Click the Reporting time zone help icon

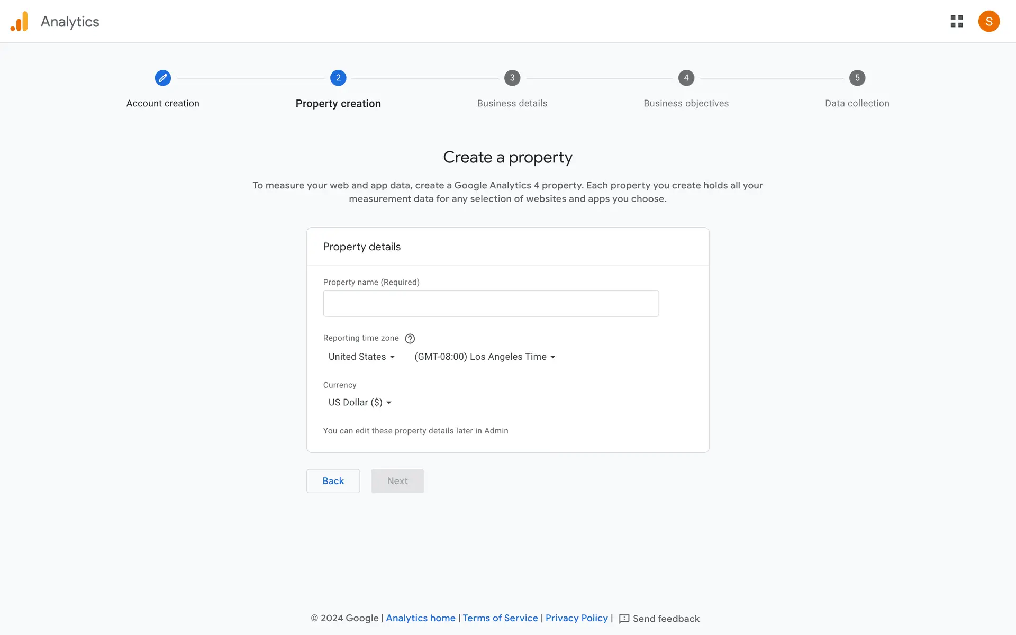tap(410, 339)
